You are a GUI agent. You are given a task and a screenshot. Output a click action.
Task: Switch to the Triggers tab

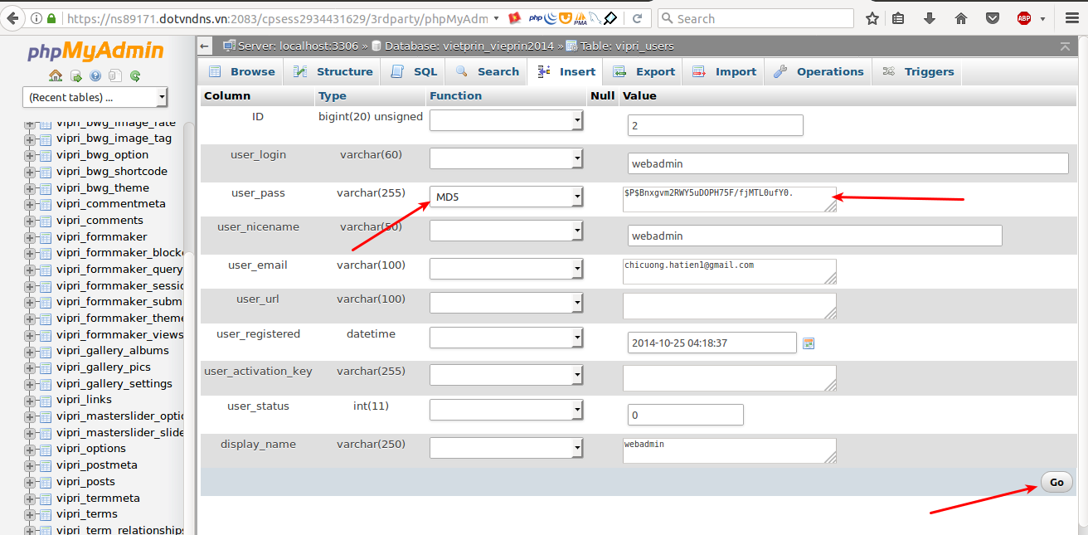coord(918,72)
